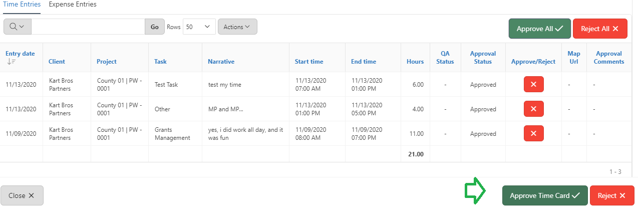Reject the time card at bottom right

(x=612, y=195)
